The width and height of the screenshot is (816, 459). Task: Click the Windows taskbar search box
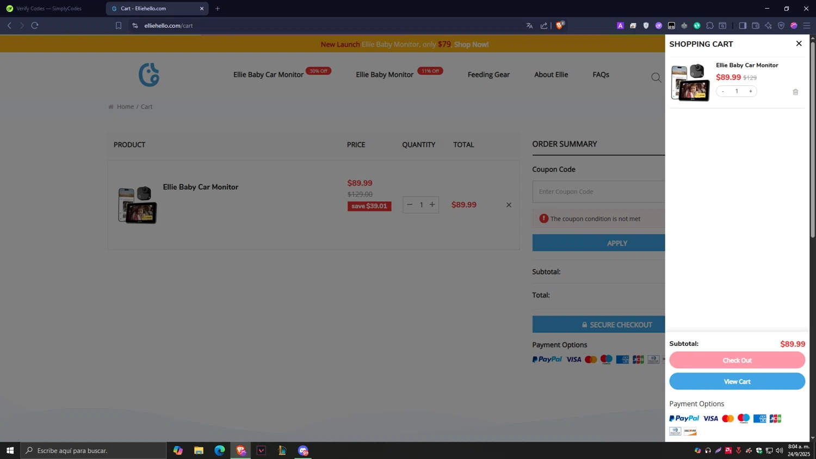click(94, 450)
